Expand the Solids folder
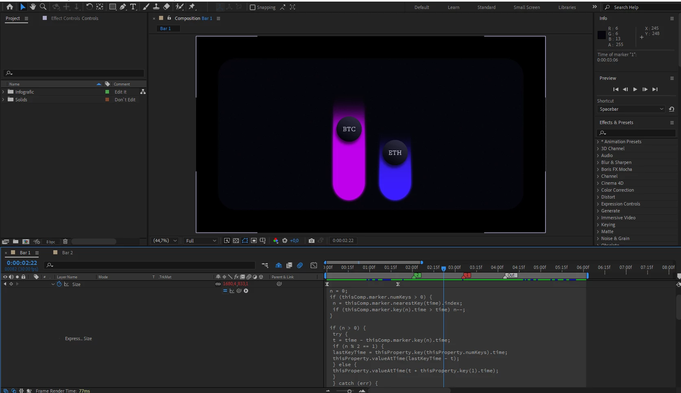 pyautogui.click(x=4, y=100)
